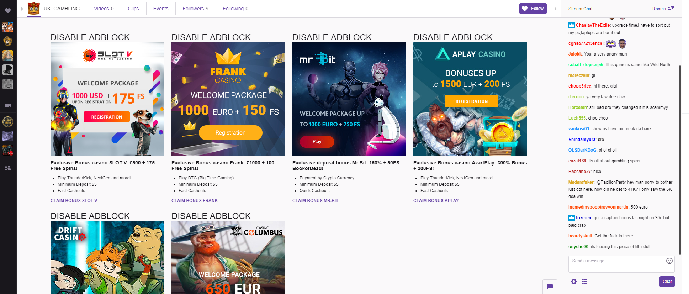Collapse the stream chat panel arrow
This screenshot has height=294, width=689.
point(555,9)
